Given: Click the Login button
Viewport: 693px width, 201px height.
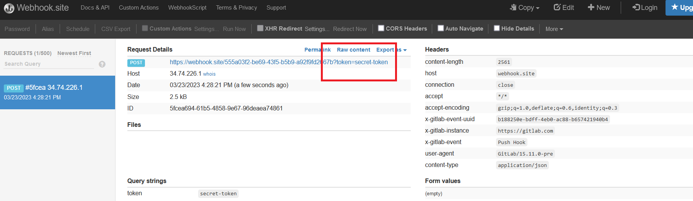Looking at the screenshot, I should (645, 8).
